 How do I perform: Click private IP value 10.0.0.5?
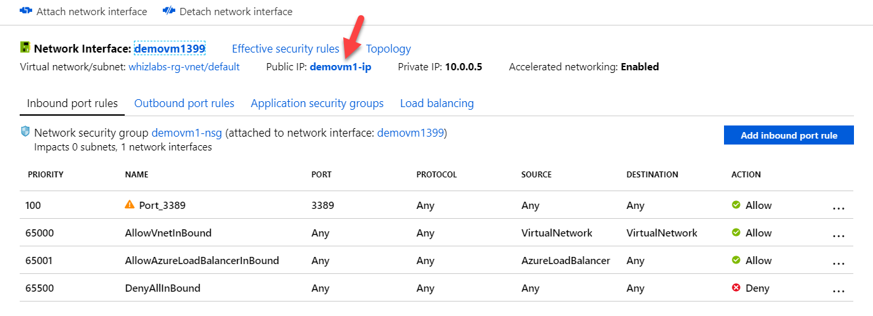tap(463, 67)
